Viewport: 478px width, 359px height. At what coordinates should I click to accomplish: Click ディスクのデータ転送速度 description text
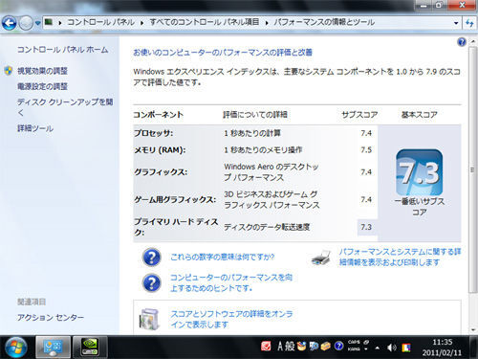pos(267,227)
